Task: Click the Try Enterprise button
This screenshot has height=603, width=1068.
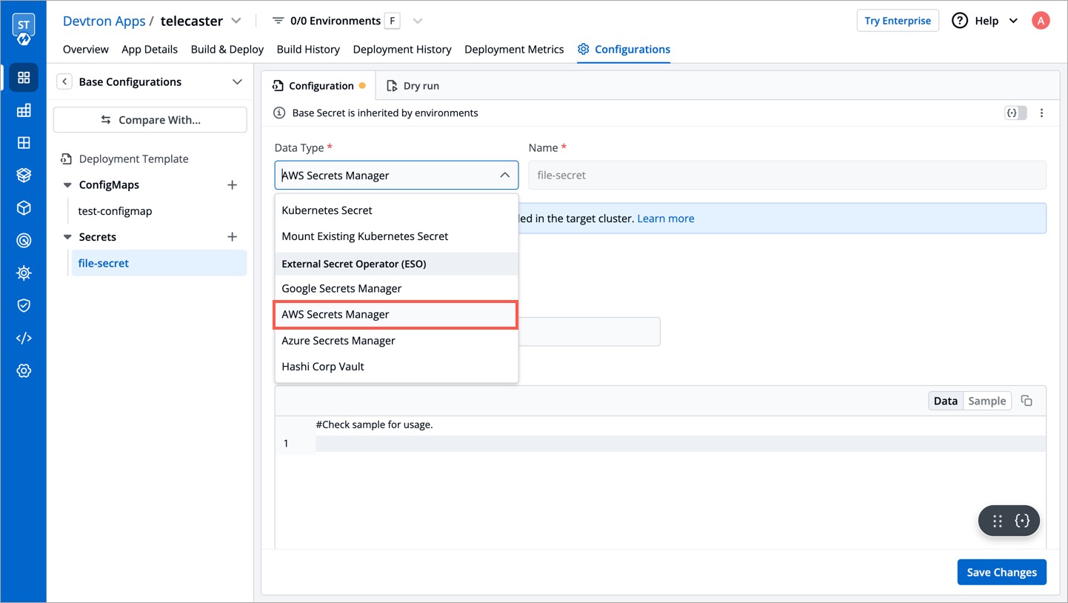Action: click(898, 20)
